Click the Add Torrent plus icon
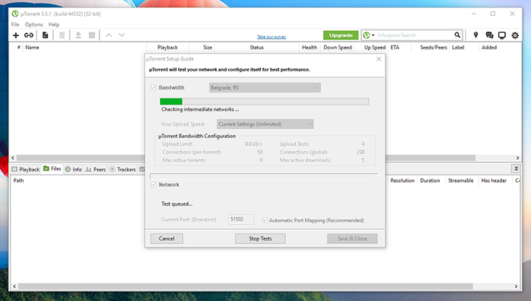531x301 pixels. (16, 35)
